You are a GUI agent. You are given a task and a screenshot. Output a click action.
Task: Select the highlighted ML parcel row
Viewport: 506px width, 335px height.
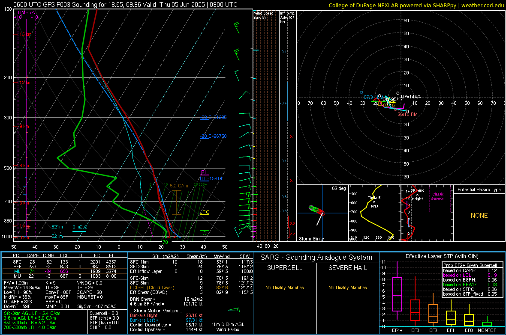(65, 271)
